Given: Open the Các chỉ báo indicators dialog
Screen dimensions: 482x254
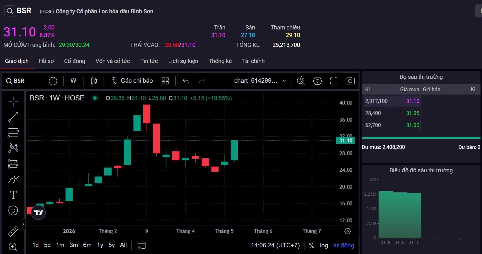Looking at the screenshot, I should (x=132, y=81).
